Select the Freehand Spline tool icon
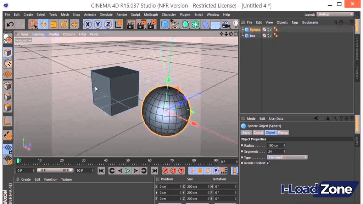The width and height of the screenshot is (363, 204). click(175, 24)
